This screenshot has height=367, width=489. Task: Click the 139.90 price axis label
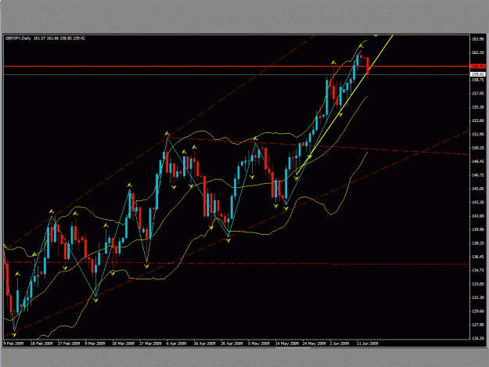click(x=478, y=229)
